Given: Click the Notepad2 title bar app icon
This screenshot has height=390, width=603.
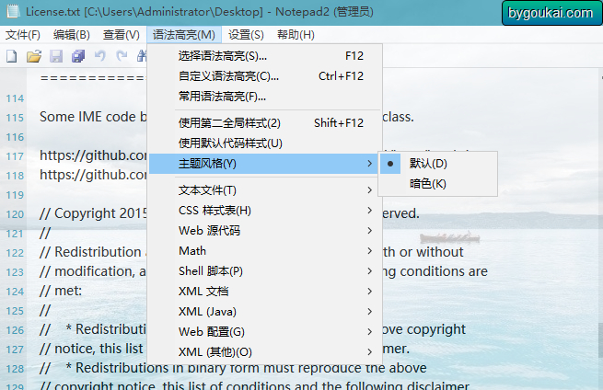Looking at the screenshot, I should pyautogui.click(x=13, y=11).
